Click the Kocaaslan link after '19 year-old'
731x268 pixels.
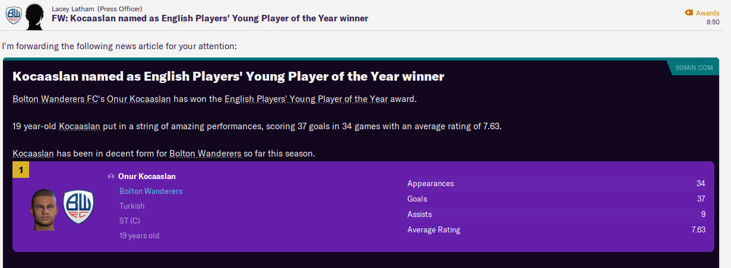pyautogui.click(x=82, y=126)
